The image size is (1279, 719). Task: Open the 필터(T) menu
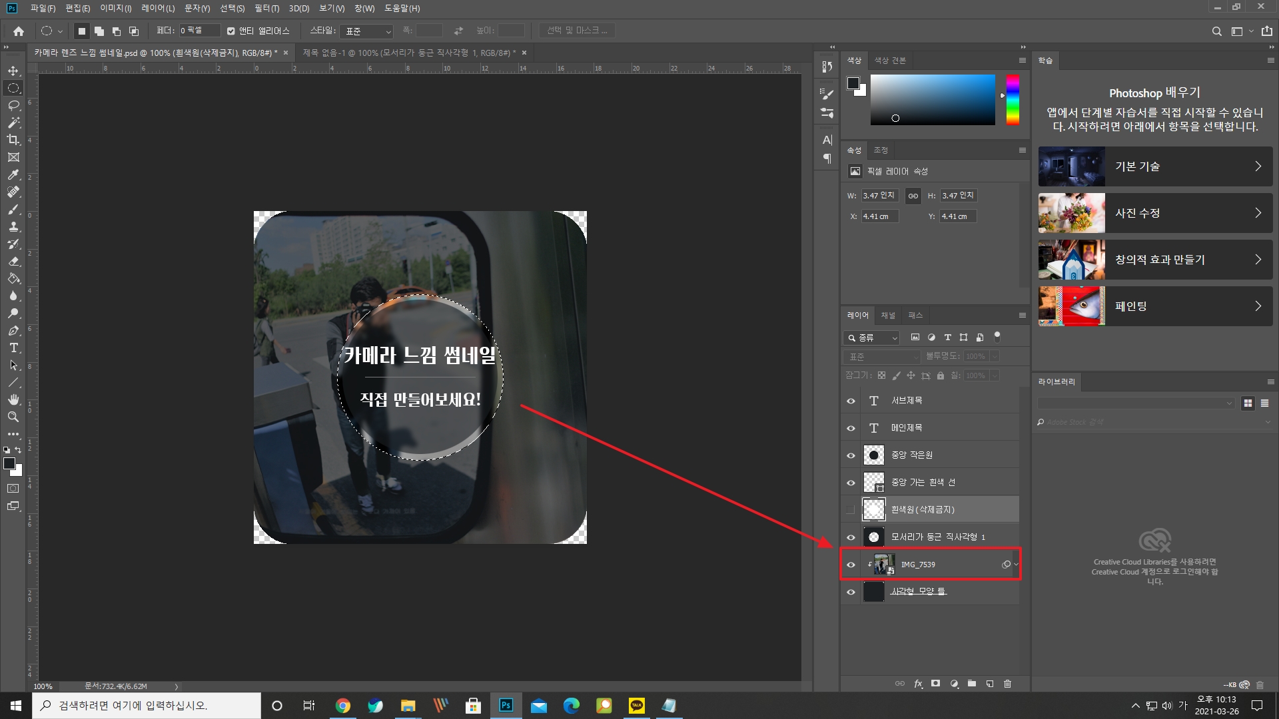[266, 9]
